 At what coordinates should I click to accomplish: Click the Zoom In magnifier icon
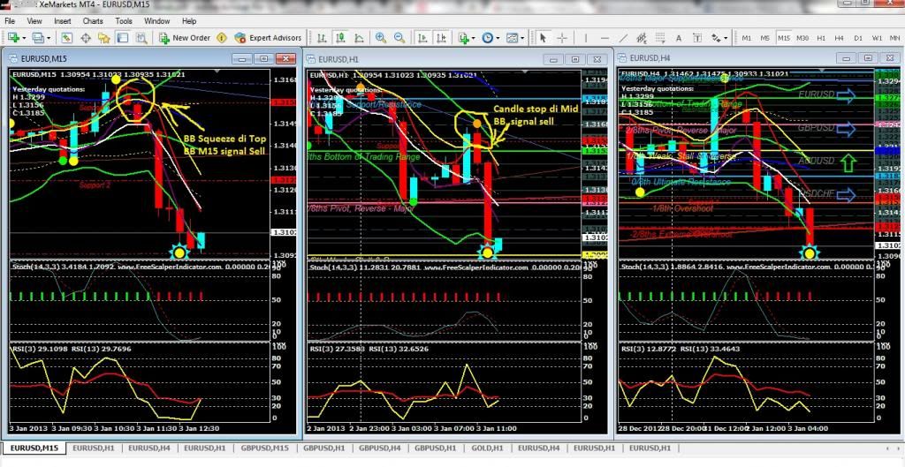(x=381, y=38)
